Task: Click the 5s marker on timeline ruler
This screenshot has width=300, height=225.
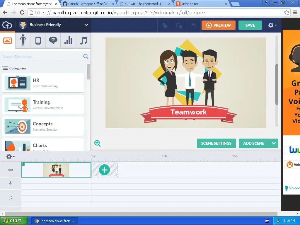Action: 93,156
